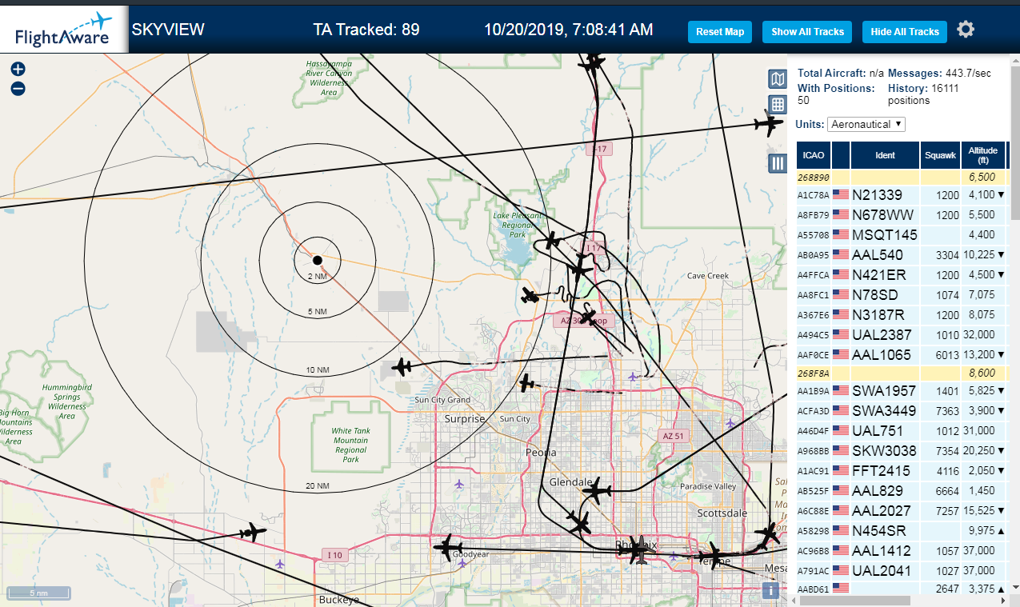
Task: Open the map layer switcher icon
Action: 777,78
